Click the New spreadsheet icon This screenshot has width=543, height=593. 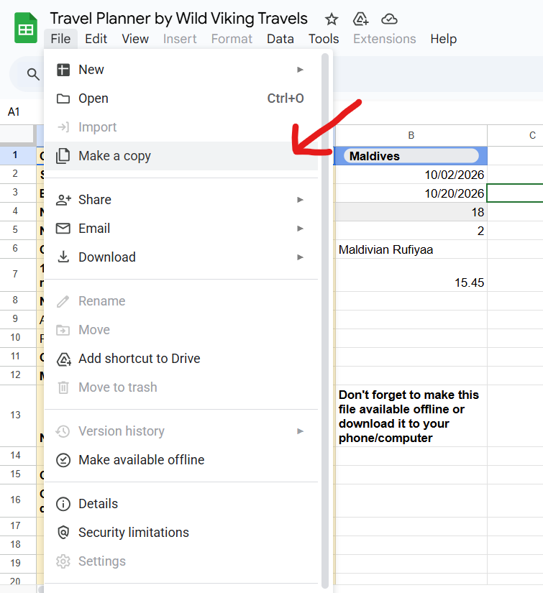click(x=63, y=70)
